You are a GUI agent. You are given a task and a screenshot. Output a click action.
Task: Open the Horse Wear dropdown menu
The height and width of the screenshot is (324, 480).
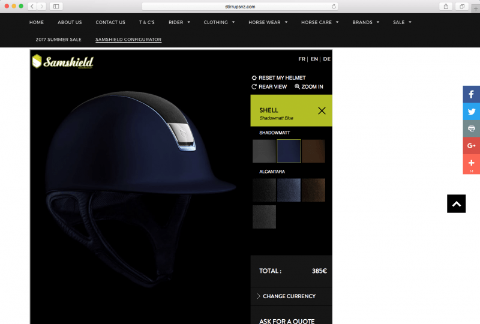pyautogui.click(x=268, y=22)
